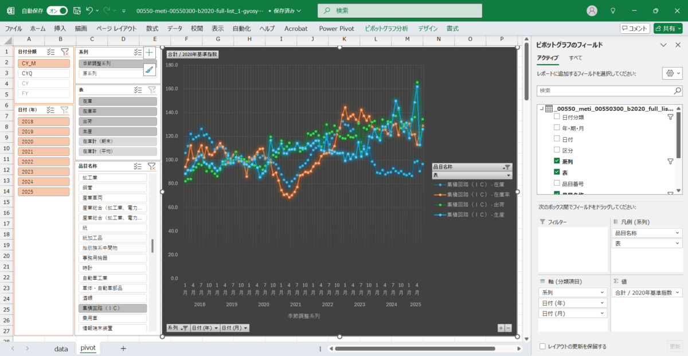Switch to the data sheet tab
The width and height of the screenshot is (688, 356).
click(x=61, y=348)
